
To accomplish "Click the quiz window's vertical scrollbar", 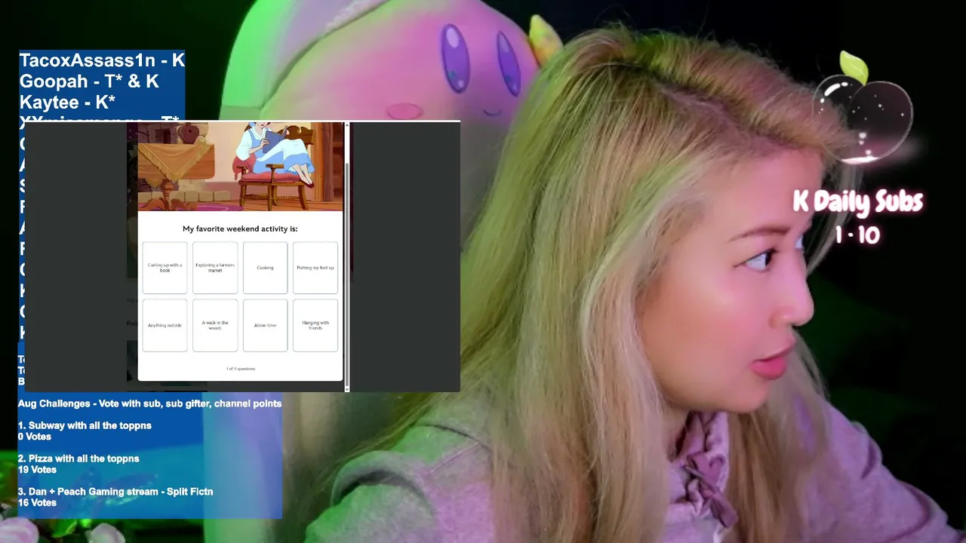I will click(346, 256).
